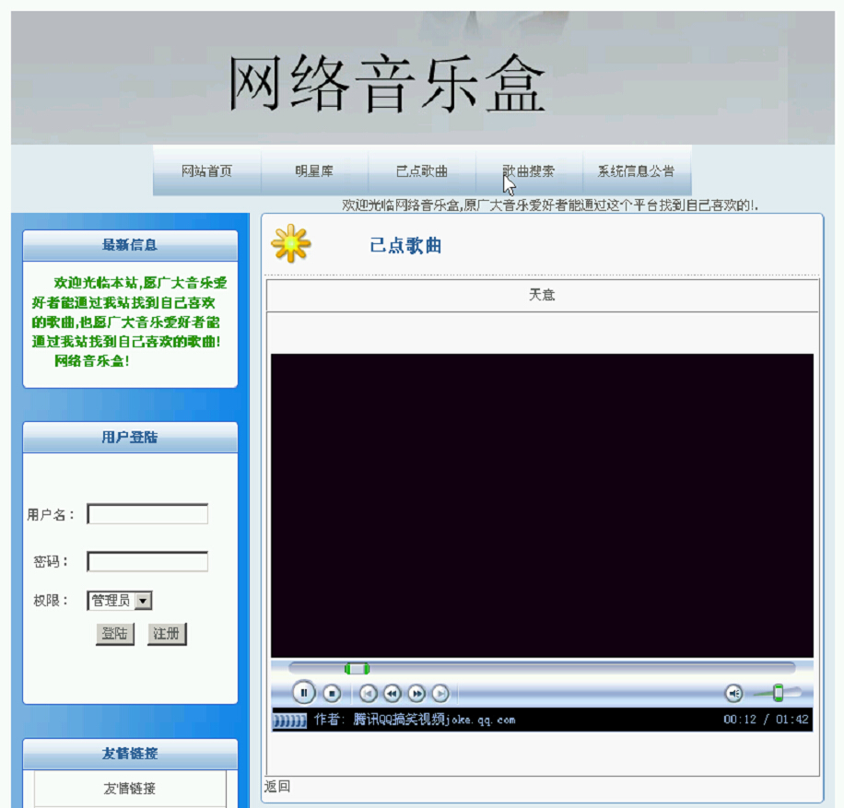Go to 已点歌曲 in navigation bar
The width and height of the screenshot is (844, 808).
pyautogui.click(x=422, y=171)
